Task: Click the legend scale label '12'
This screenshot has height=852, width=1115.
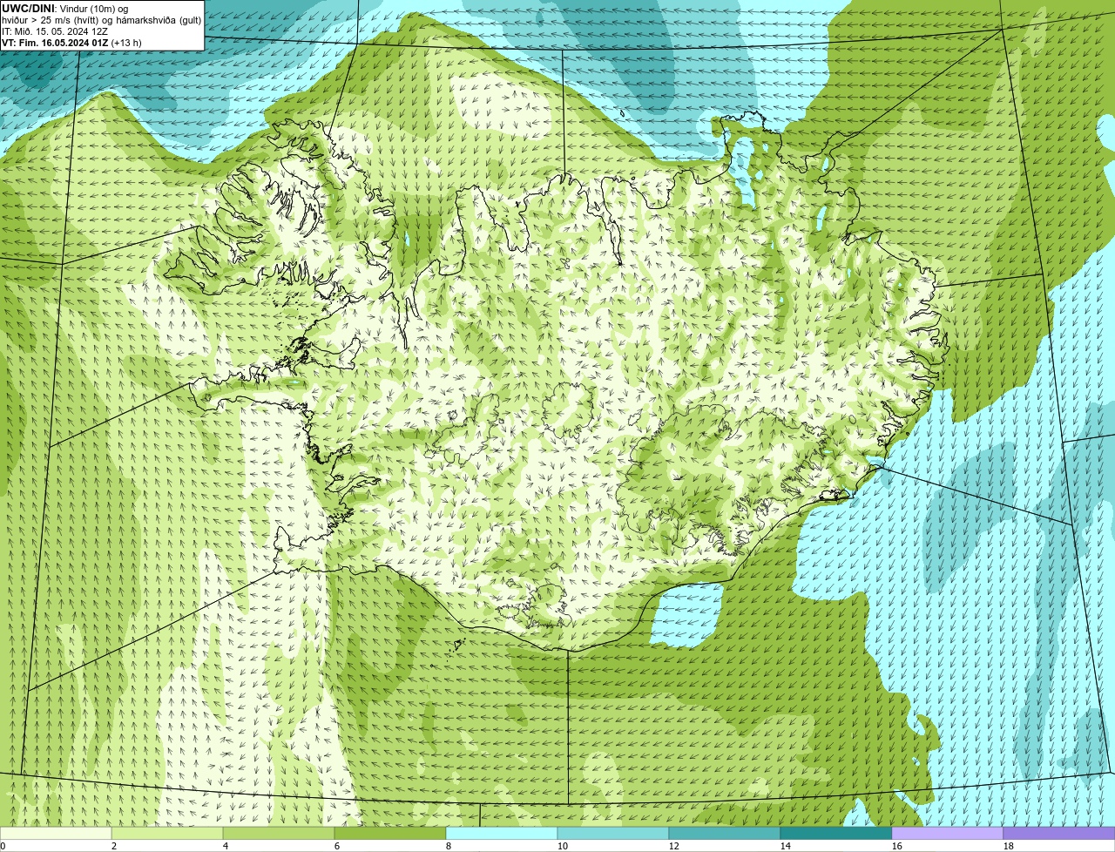Action: [x=674, y=846]
